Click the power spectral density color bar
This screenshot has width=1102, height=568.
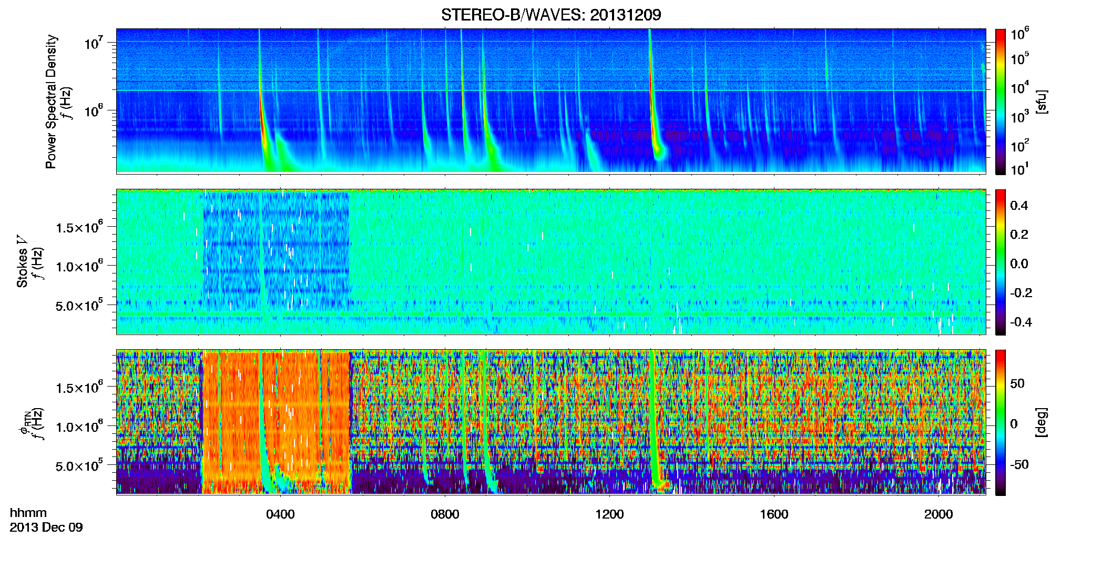click(x=1001, y=102)
